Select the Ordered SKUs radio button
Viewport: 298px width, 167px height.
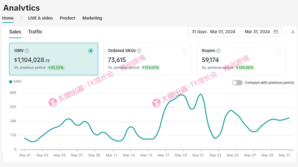(185, 51)
